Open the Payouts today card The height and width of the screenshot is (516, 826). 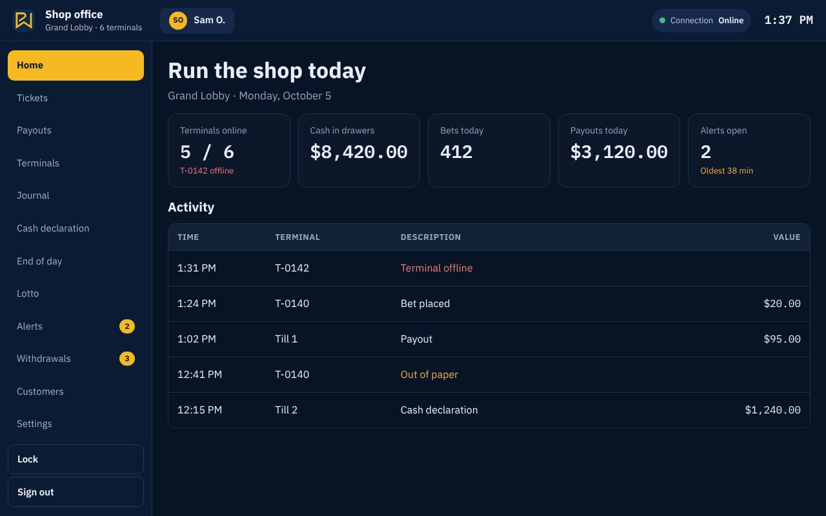point(619,151)
